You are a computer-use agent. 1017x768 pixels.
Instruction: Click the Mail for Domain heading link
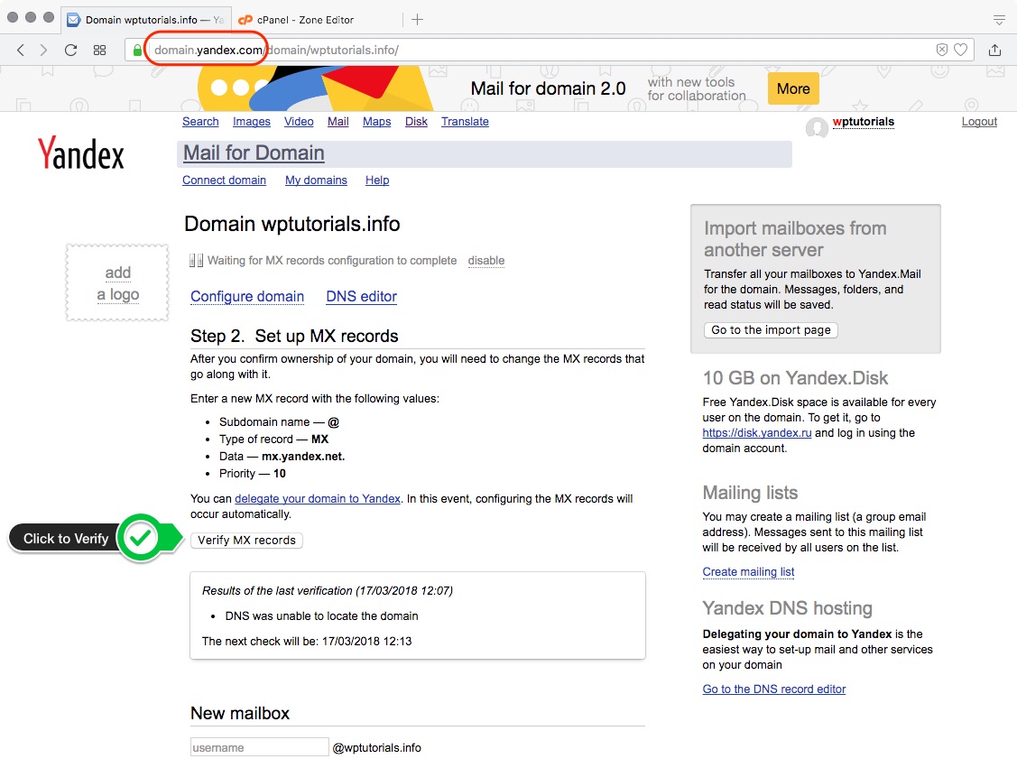254,153
